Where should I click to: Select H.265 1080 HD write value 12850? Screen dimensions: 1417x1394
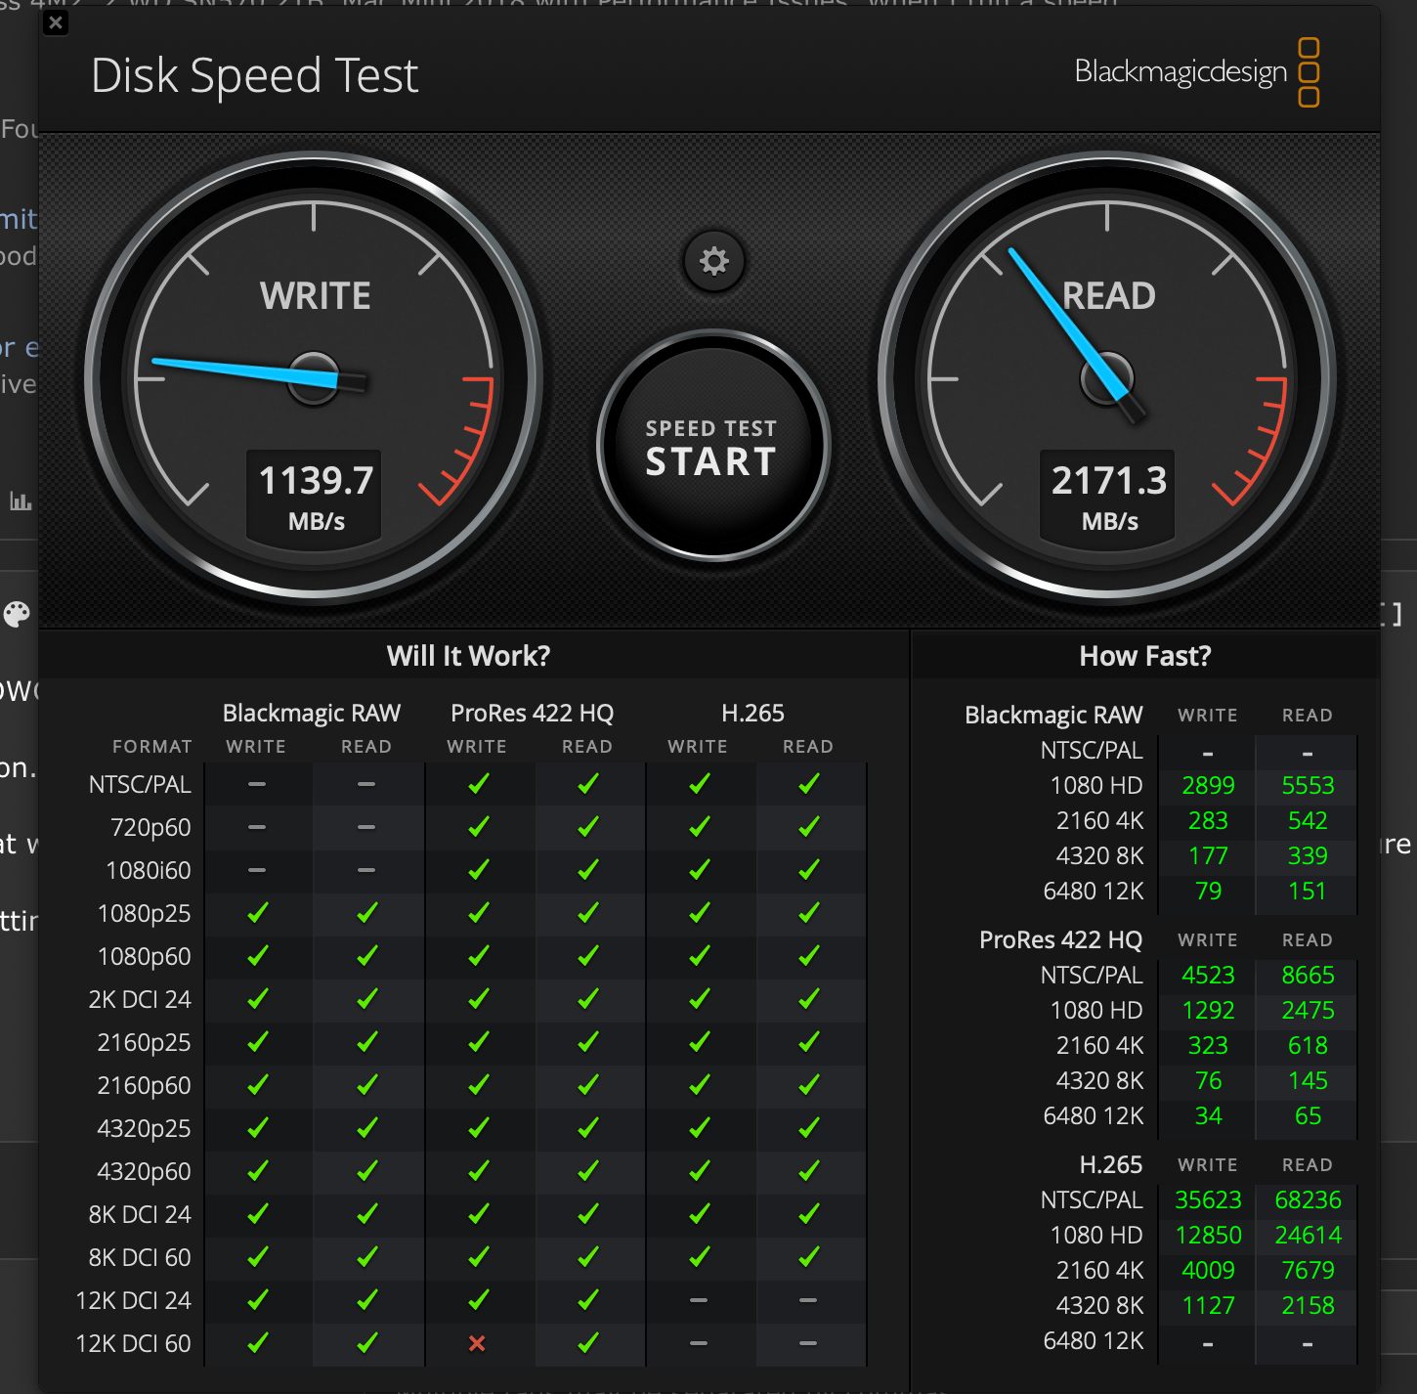[x=1208, y=1236]
